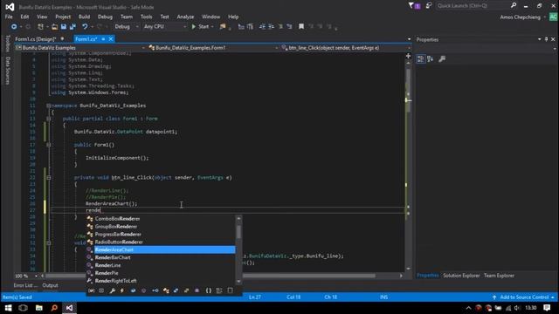This screenshot has height=314, width=559.
Task: Toggle the wrench property filter in IntelliSense
Action: point(113,290)
